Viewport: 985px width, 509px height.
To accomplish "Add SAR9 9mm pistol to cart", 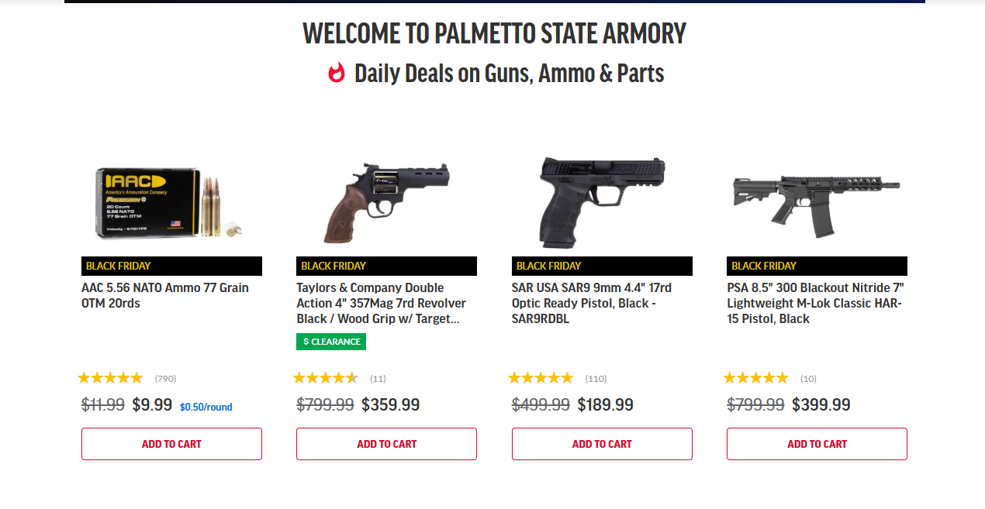I will pyautogui.click(x=602, y=444).
